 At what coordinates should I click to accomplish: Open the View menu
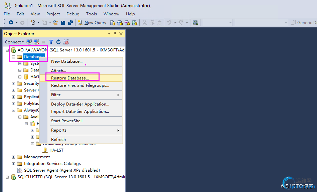pyautogui.click(x=35, y=14)
